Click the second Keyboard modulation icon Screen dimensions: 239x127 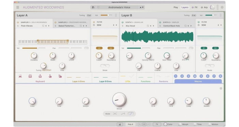[x=30, y=76]
